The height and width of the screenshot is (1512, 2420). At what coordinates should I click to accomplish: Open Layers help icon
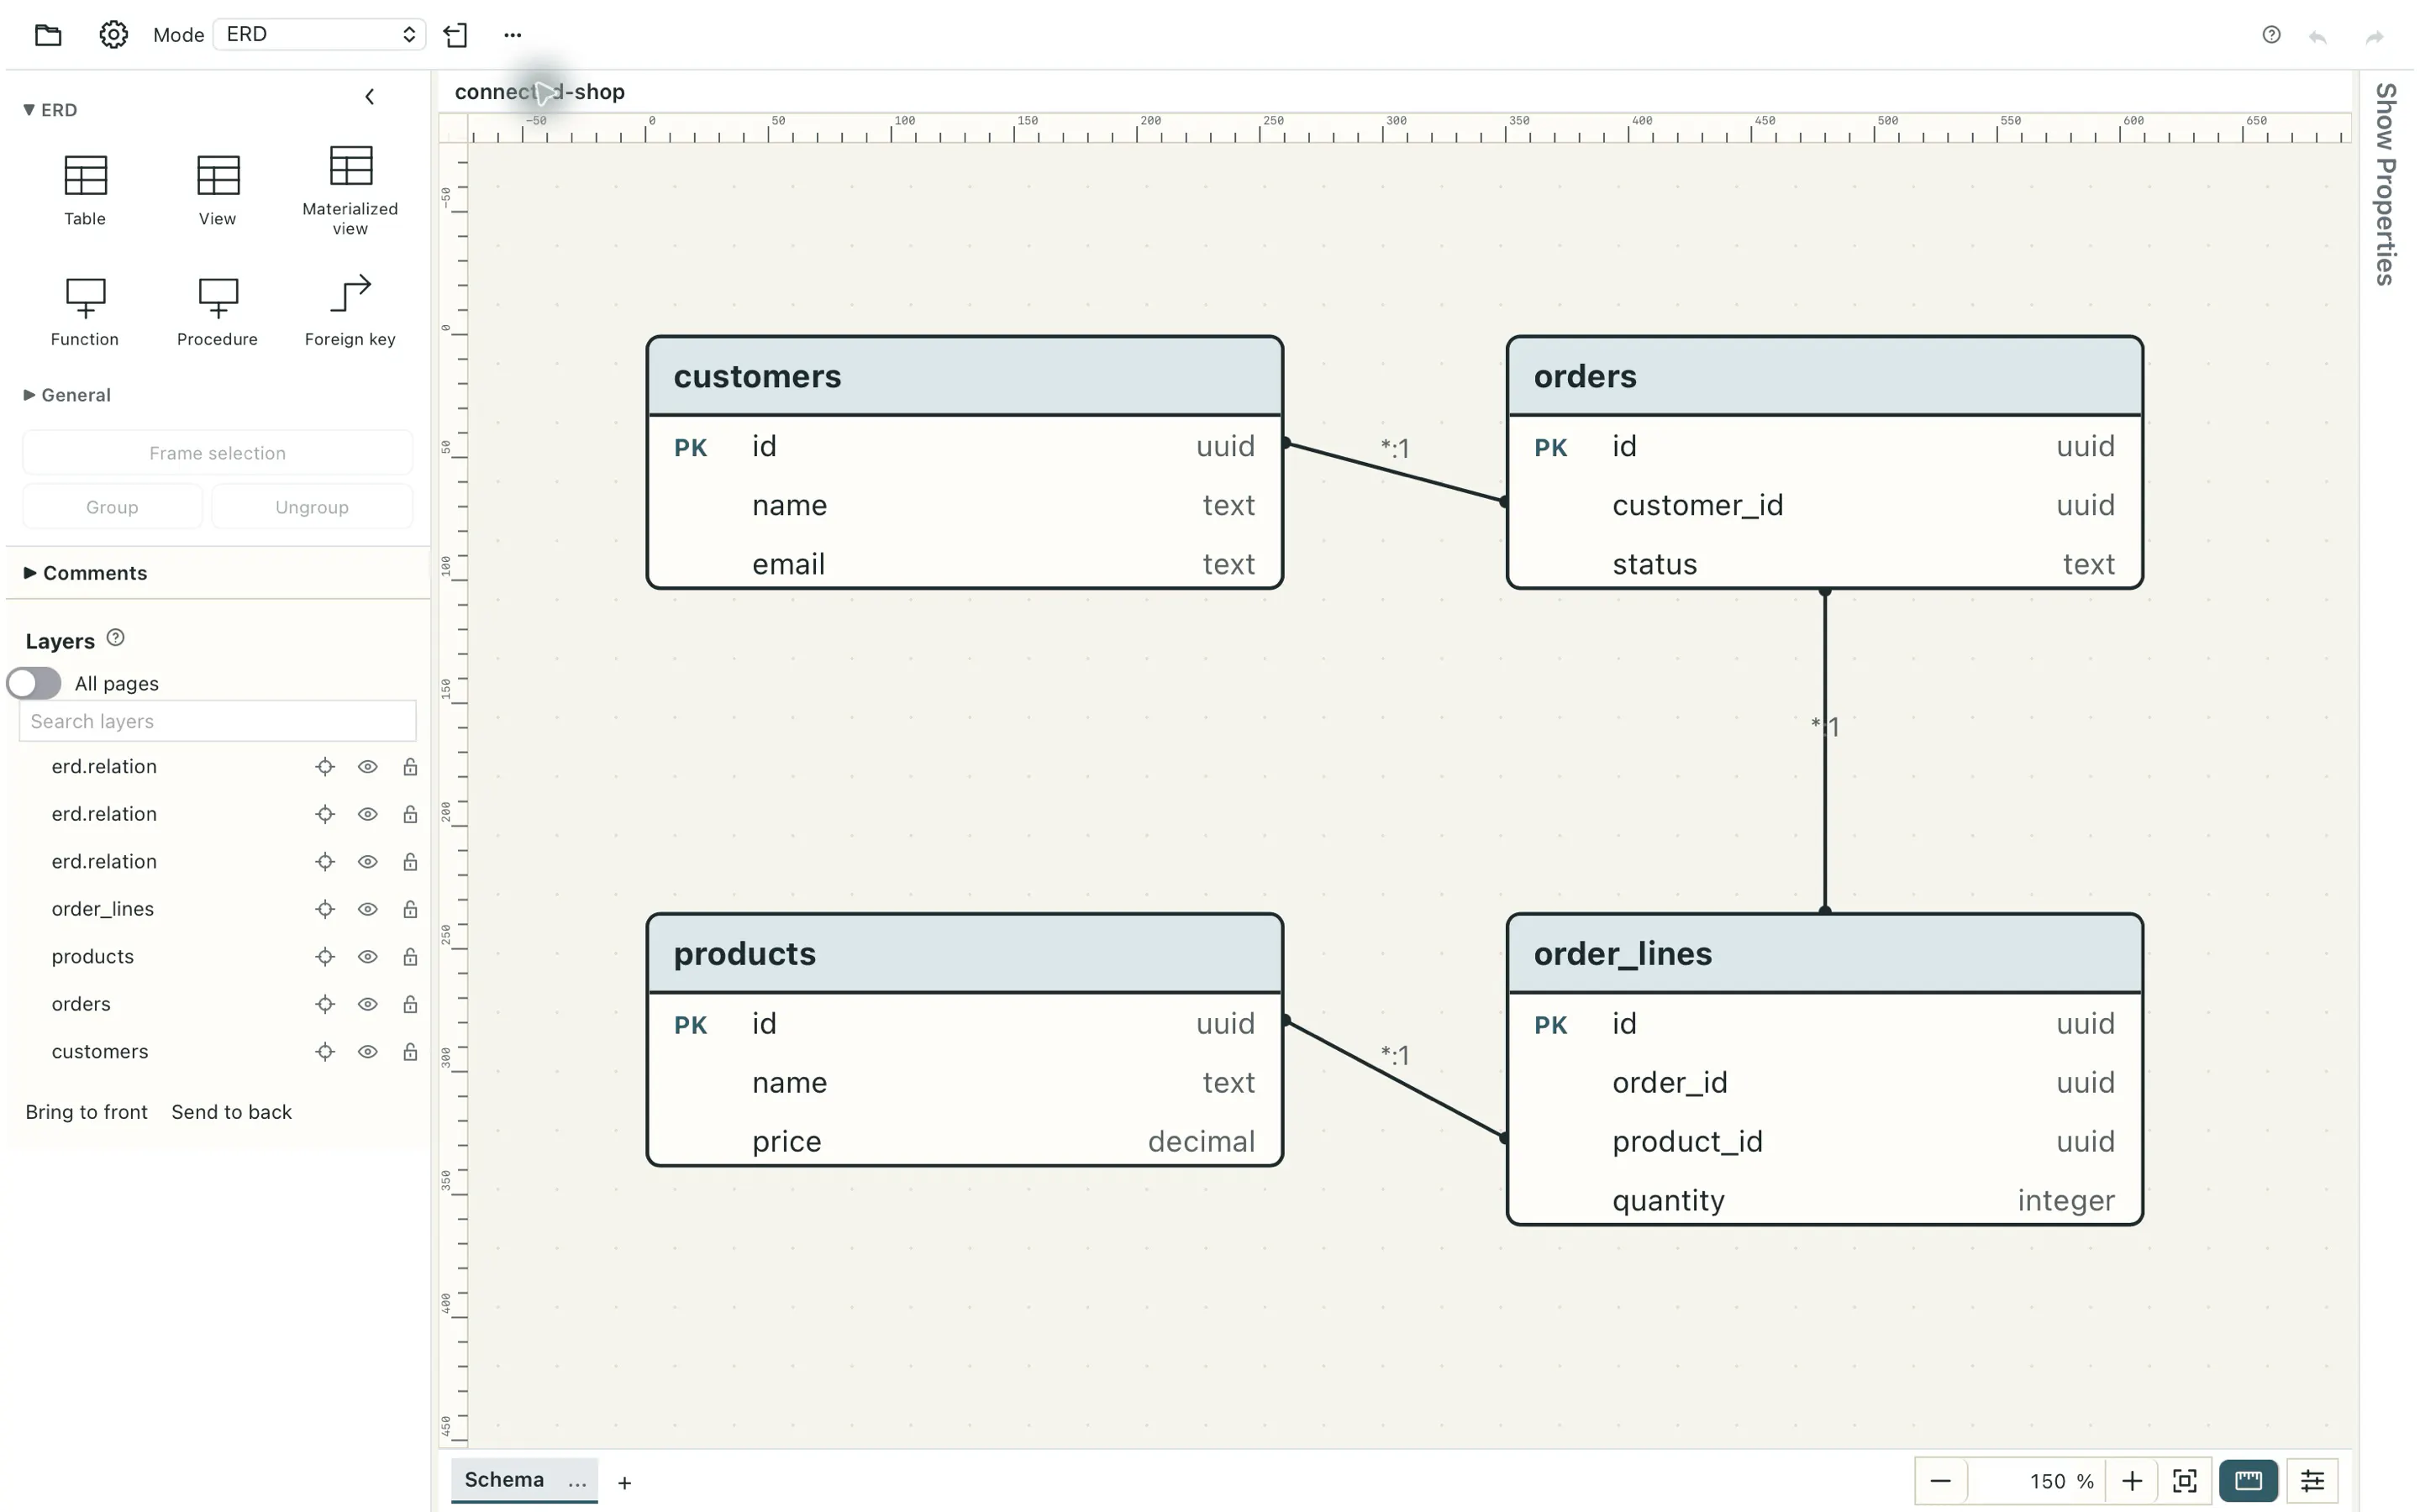click(x=115, y=638)
